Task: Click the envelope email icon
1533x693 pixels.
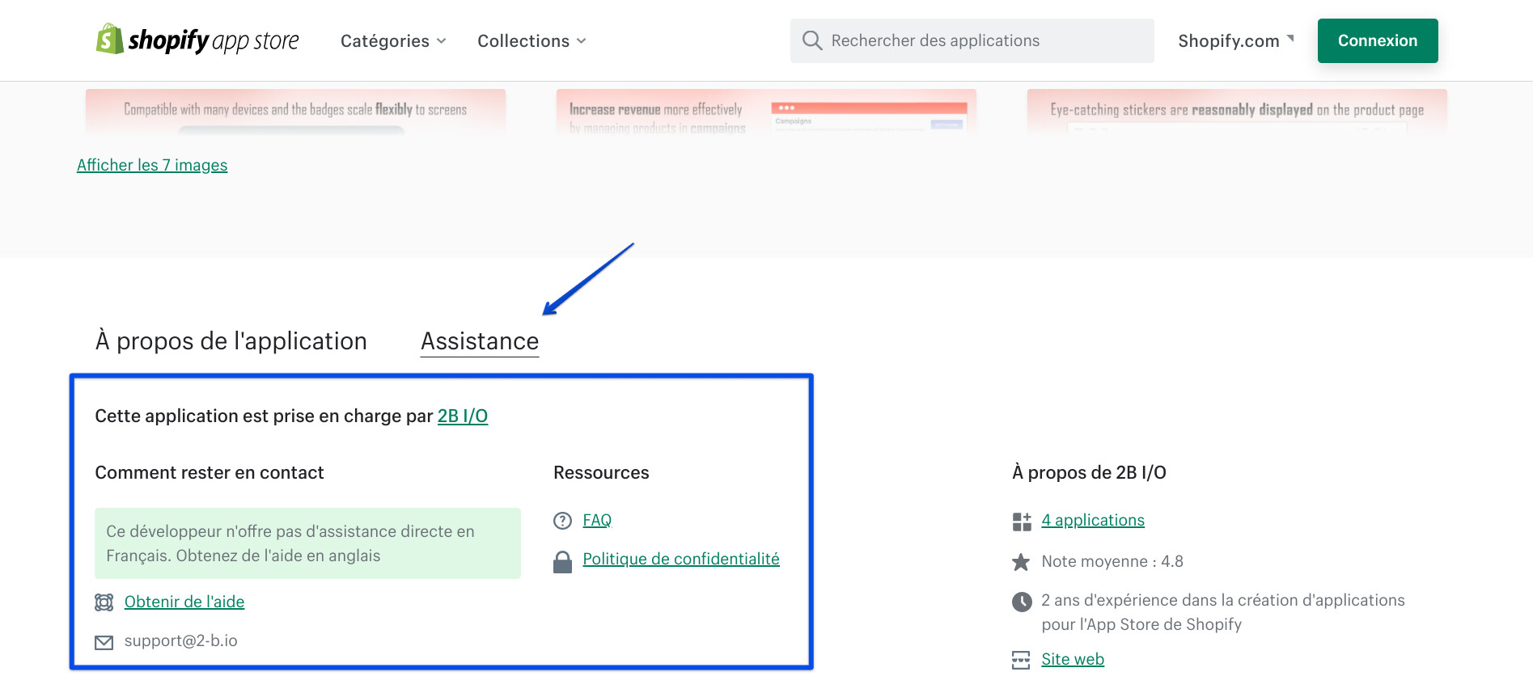Action: click(x=104, y=642)
